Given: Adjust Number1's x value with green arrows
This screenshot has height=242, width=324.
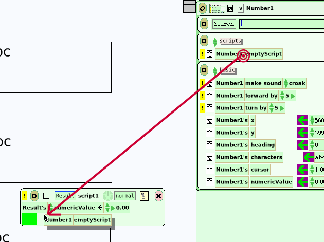Looking at the screenshot, I should tap(312, 120).
